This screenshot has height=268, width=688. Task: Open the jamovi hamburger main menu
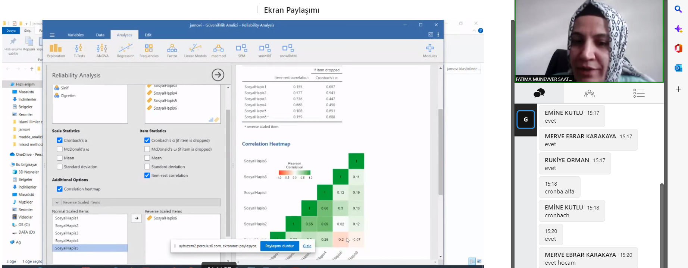tap(52, 35)
